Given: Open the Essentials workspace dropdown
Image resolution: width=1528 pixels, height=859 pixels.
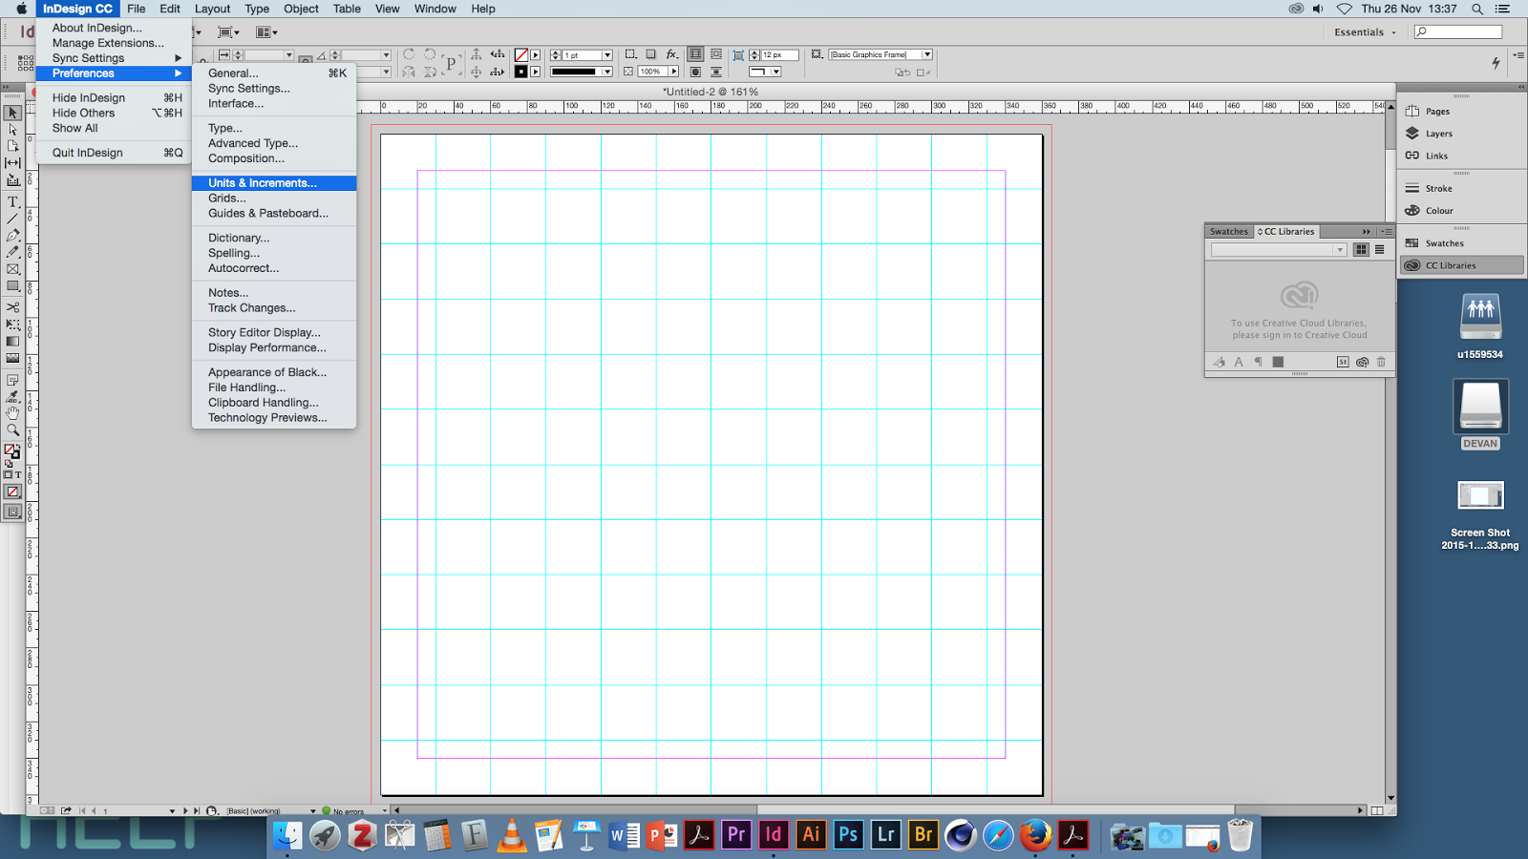Looking at the screenshot, I should point(1365,32).
